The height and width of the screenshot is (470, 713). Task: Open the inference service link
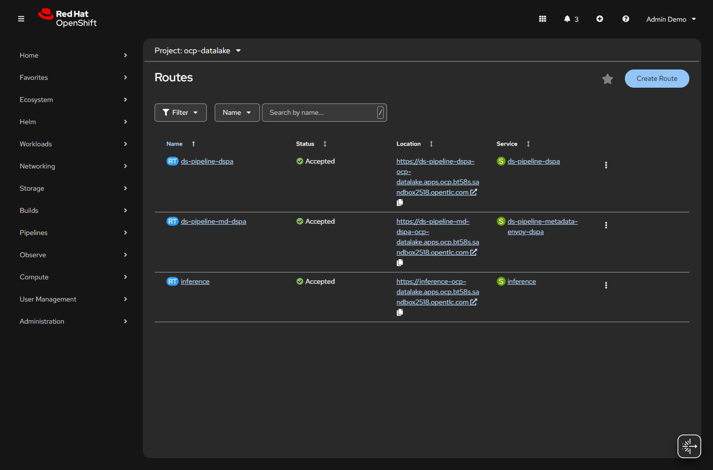click(522, 281)
